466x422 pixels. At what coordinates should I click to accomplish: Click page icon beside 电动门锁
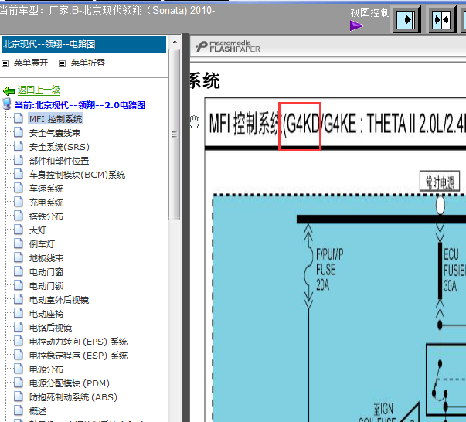tap(18, 285)
